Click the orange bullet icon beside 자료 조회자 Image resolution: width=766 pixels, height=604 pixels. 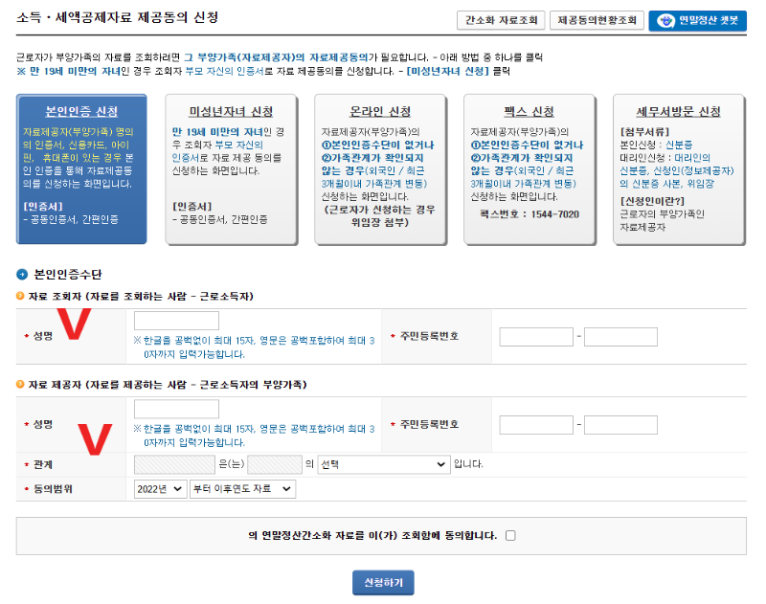(20, 296)
